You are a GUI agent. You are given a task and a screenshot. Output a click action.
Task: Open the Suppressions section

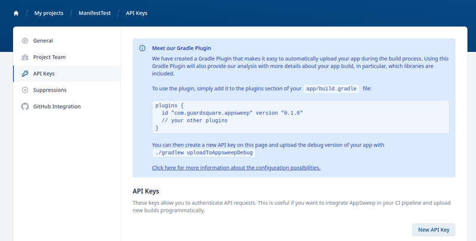[x=67, y=90]
